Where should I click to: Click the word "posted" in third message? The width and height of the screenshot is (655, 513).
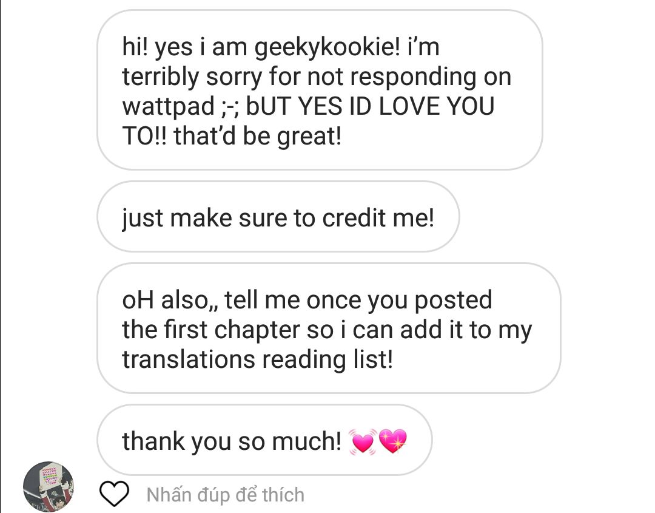[453, 301]
